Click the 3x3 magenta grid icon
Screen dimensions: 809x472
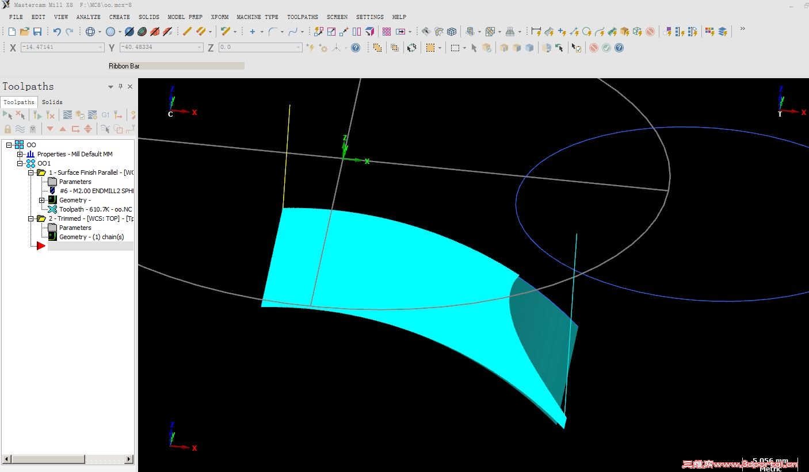[x=387, y=32]
